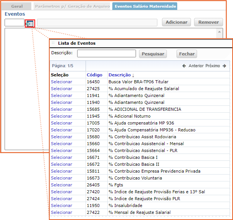The width and height of the screenshot is (233, 220).
Task: Click the next page arrow icon
Action: click(224, 66)
